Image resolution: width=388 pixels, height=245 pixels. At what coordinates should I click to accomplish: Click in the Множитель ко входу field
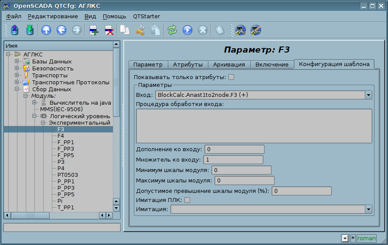click(x=233, y=160)
